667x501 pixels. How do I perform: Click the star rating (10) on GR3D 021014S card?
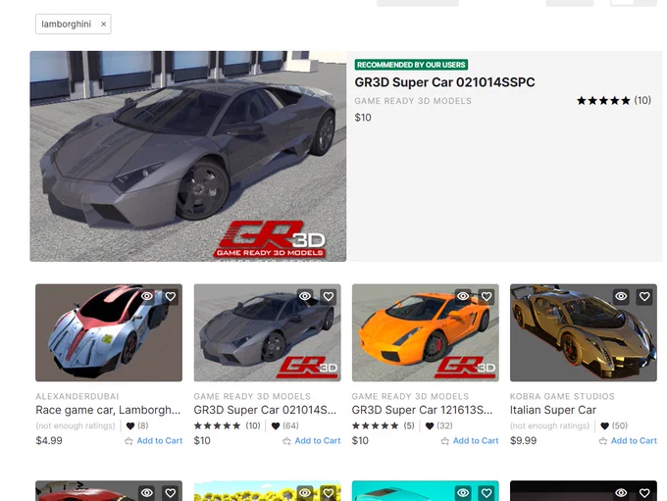click(x=228, y=426)
